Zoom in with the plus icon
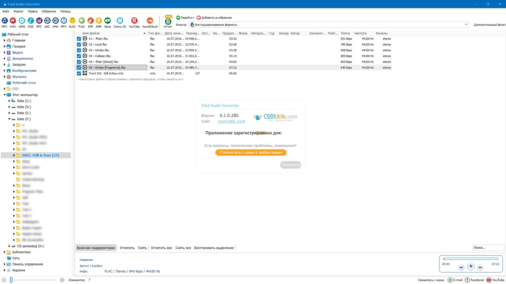The width and height of the screenshot is (506, 284). pos(62,280)
